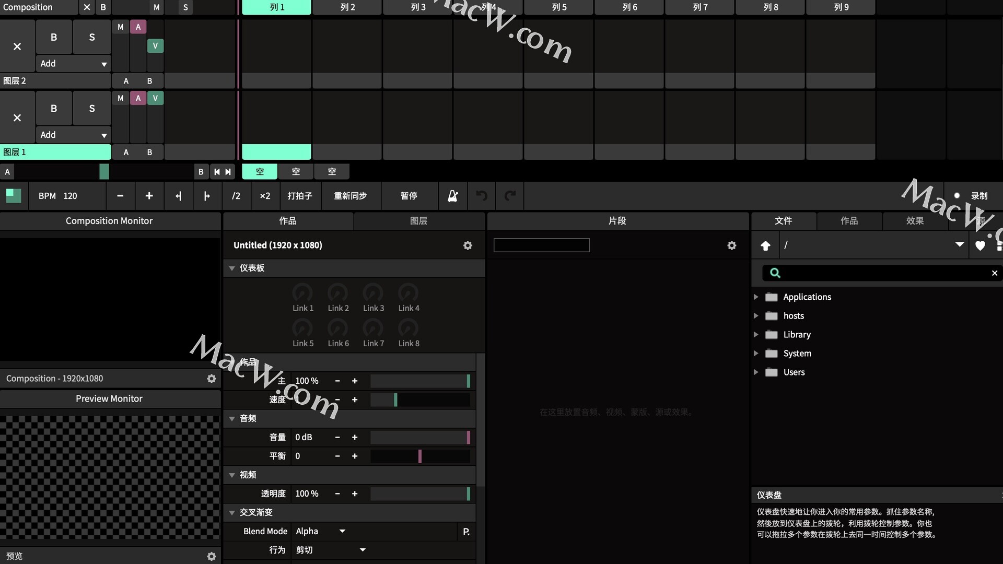Click the 重新同步 button
Image resolution: width=1003 pixels, height=564 pixels.
[x=350, y=196]
